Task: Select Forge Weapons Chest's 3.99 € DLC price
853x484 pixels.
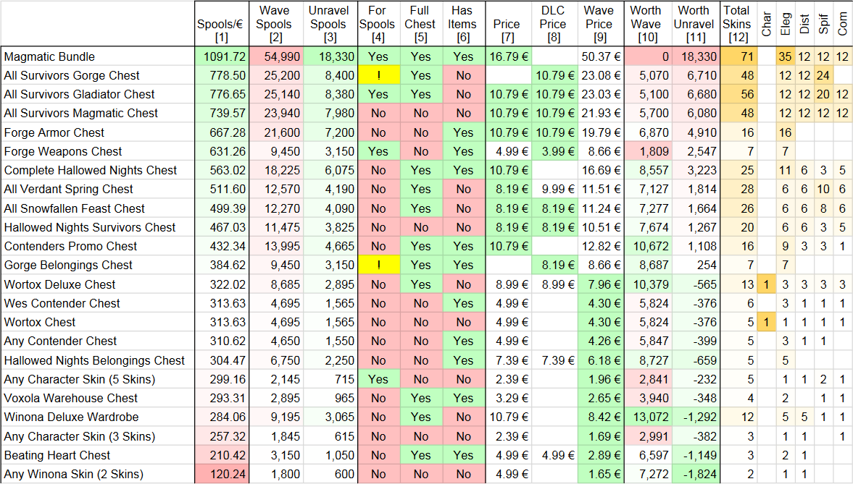Action: click(x=554, y=151)
